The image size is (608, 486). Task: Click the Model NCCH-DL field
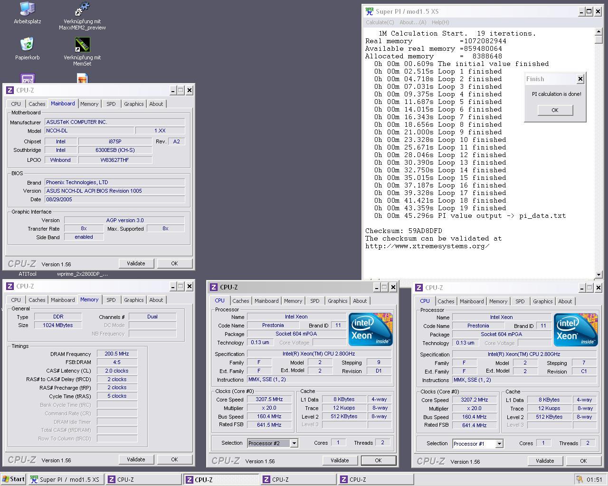(x=88, y=131)
